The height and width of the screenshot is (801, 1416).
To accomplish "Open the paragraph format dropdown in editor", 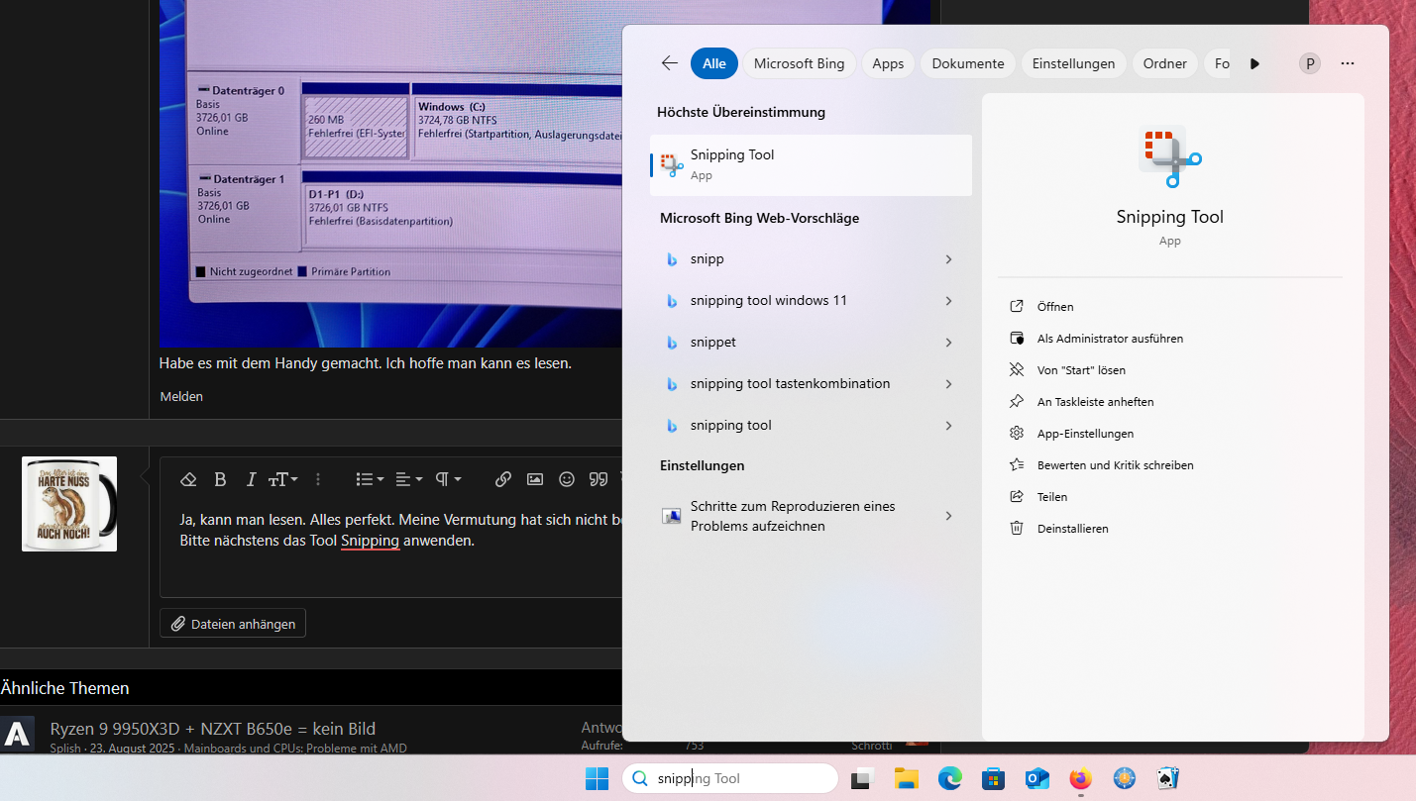I will tap(448, 479).
